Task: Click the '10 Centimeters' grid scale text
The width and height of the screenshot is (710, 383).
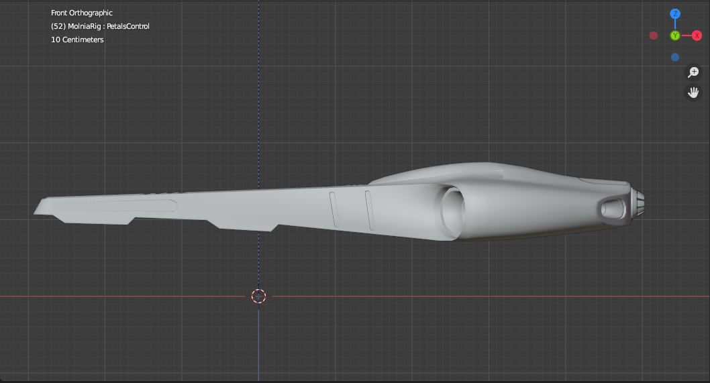Action: (x=77, y=40)
